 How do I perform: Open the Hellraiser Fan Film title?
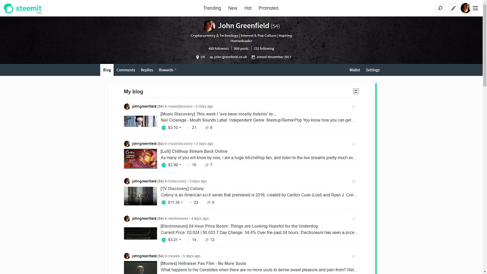(x=203, y=263)
